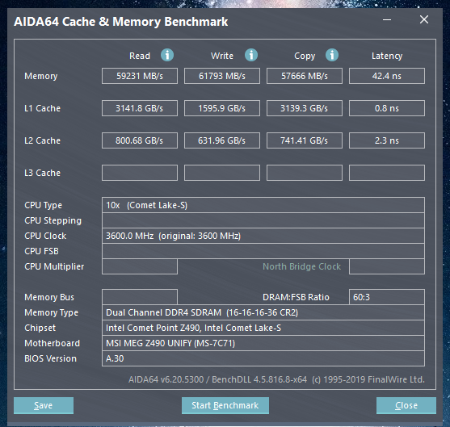
Task: Click the AIDA64 Cache & Memory Benchmark title
Action: coord(121,22)
